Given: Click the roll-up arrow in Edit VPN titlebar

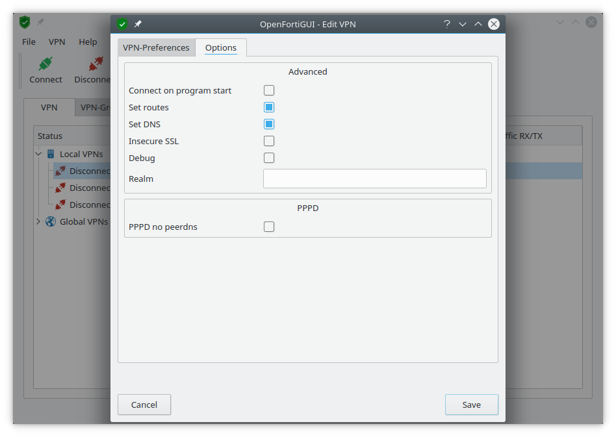Looking at the screenshot, I should (x=478, y=24).
